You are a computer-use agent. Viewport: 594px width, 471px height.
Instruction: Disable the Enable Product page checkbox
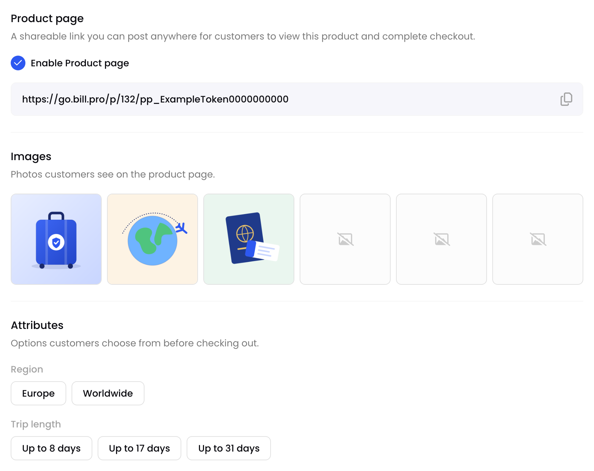[18, 63]
